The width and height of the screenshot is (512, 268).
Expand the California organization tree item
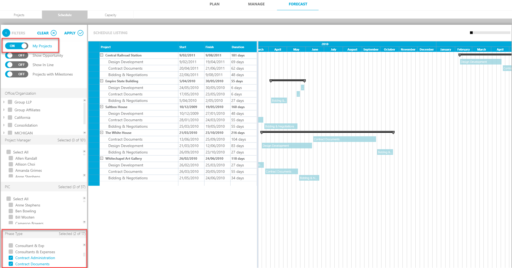coord(4,117)
